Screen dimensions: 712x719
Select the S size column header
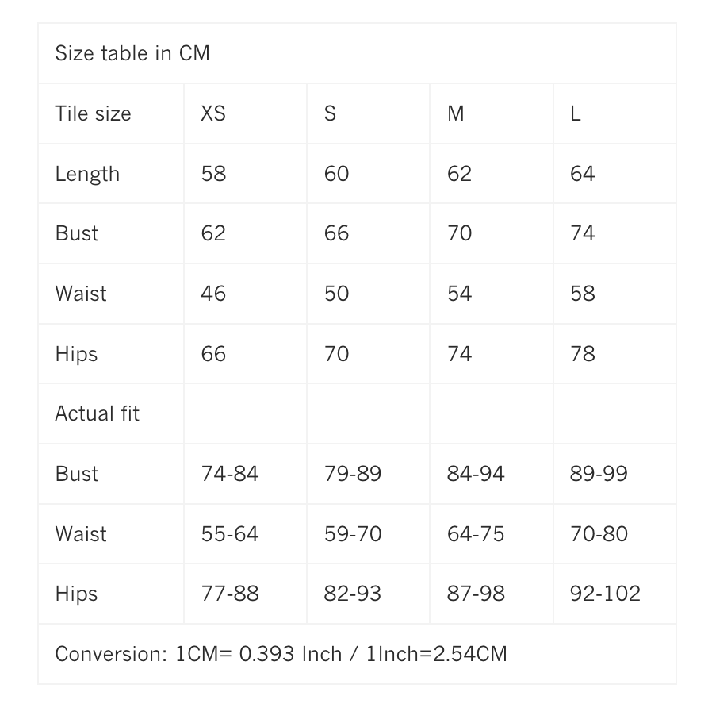point(330,113)
